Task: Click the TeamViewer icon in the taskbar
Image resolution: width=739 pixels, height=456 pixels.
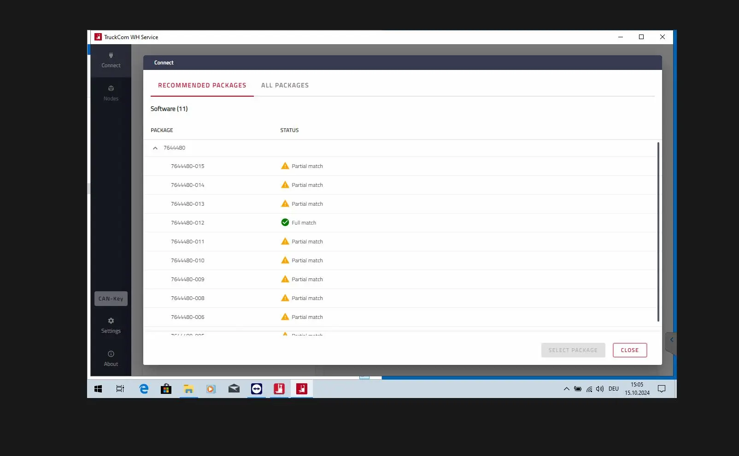Action: click(x=257, y=389)
